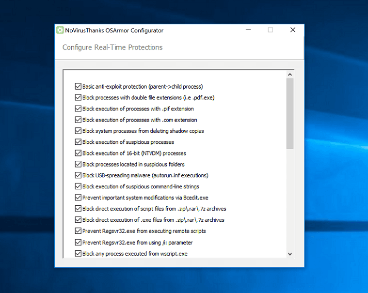This screenshot has height=293, width=368.
Task: Disable Prevent system modifications via Bcedit.exe
Action: click(x=78, y=198)
